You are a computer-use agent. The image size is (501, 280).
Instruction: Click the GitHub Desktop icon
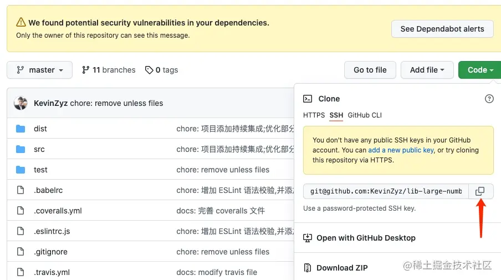point(308,238)
